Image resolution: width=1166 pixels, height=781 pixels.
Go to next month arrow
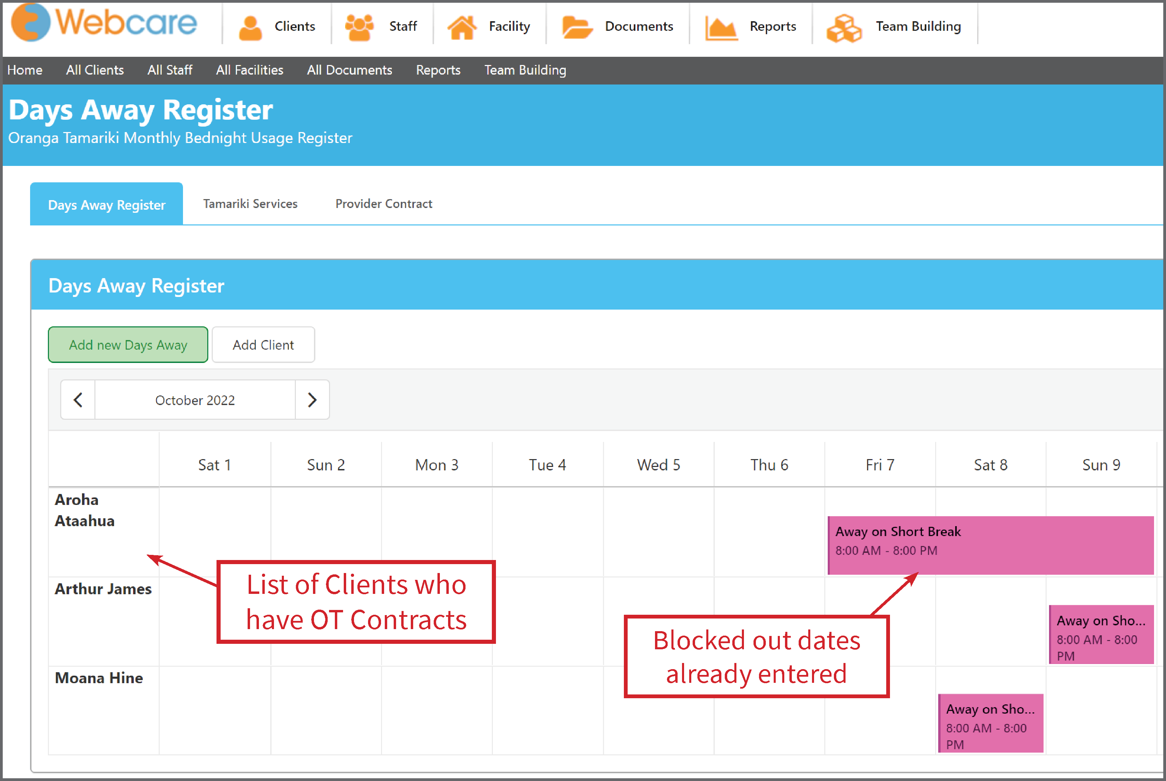(x=312, y=400)
